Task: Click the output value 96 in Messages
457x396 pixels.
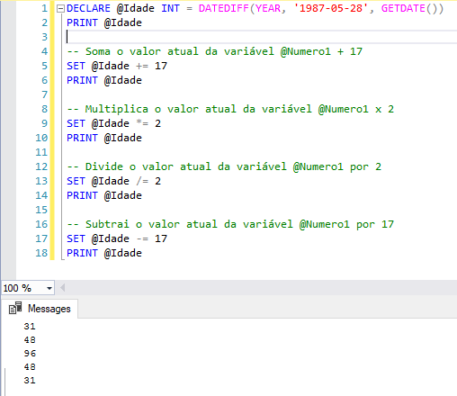Action: tap(30, 354)
